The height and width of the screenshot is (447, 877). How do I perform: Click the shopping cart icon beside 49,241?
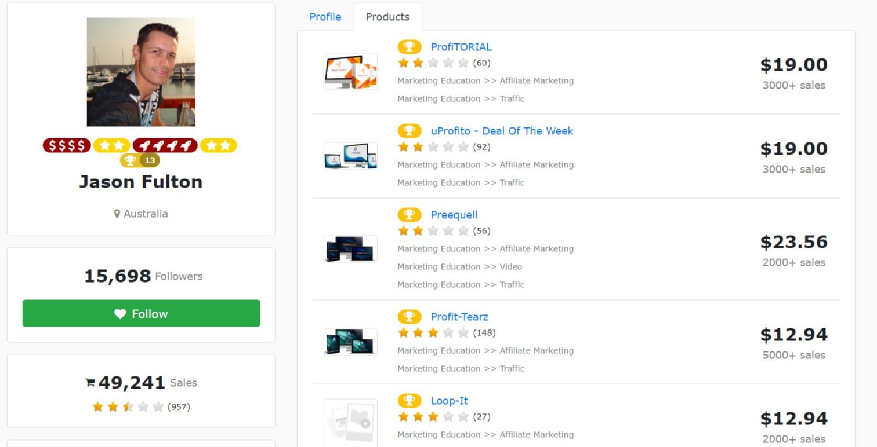90,383
